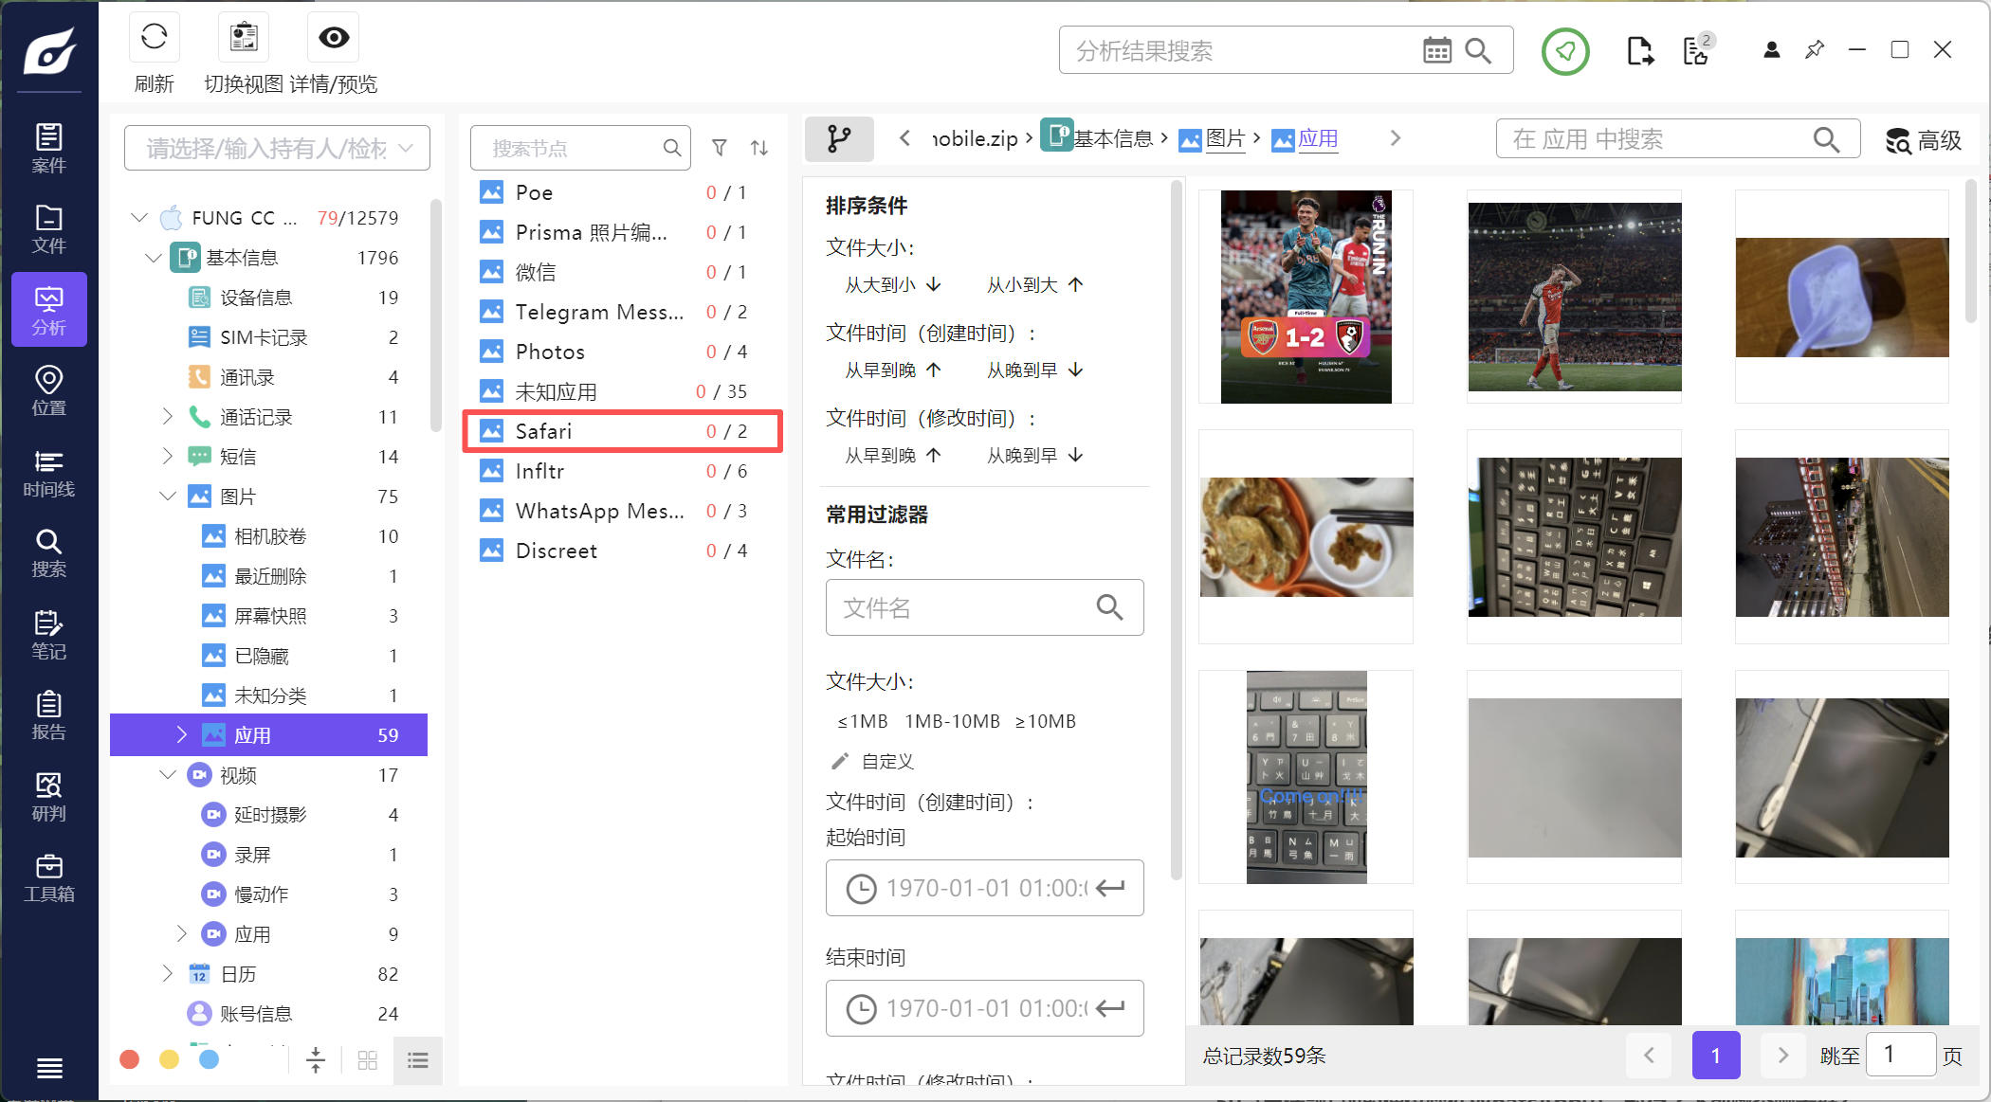Collapse the 视频 tree node
Image resolution: width=1991 pixels, height=1102 pixels.
(168, 775)
